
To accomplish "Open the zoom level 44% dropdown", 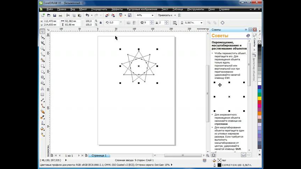I will coord(153,15).
